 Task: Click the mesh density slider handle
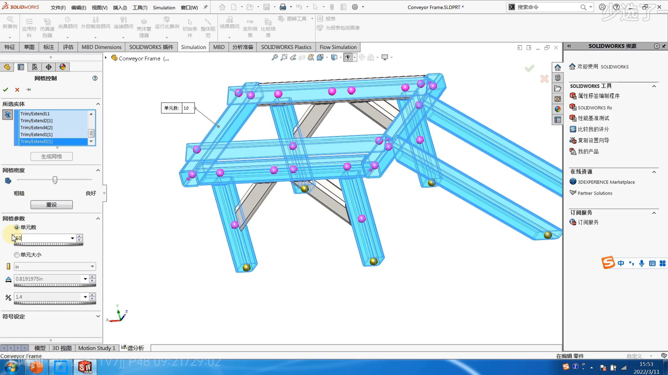pyautogui.click(x=55, y=180)
